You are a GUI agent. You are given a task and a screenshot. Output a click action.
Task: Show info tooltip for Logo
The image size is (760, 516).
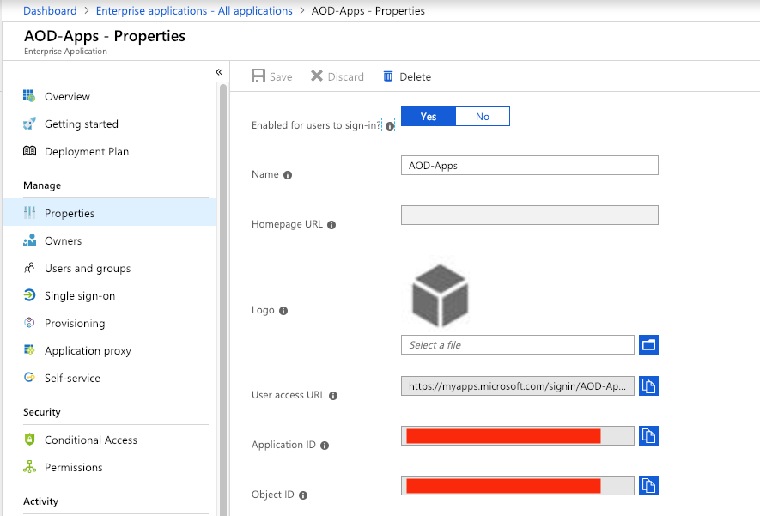[283, 311]
